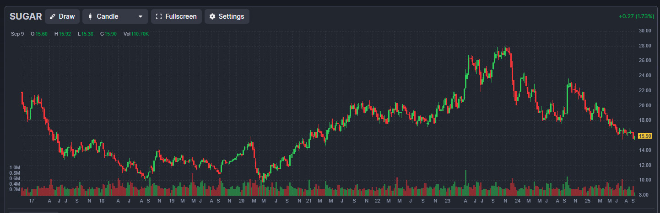Click year 17 on the time axis
Image resolution: width=660 pixels, height=213 pixels.
[32, 201]
